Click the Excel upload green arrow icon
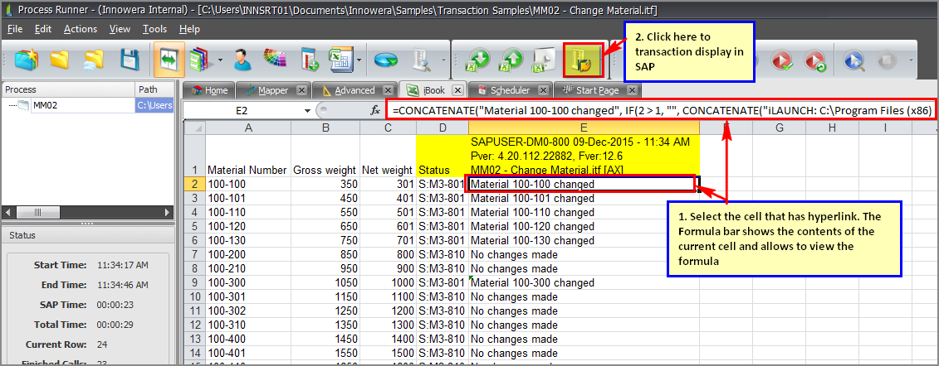 click(512, 60)
